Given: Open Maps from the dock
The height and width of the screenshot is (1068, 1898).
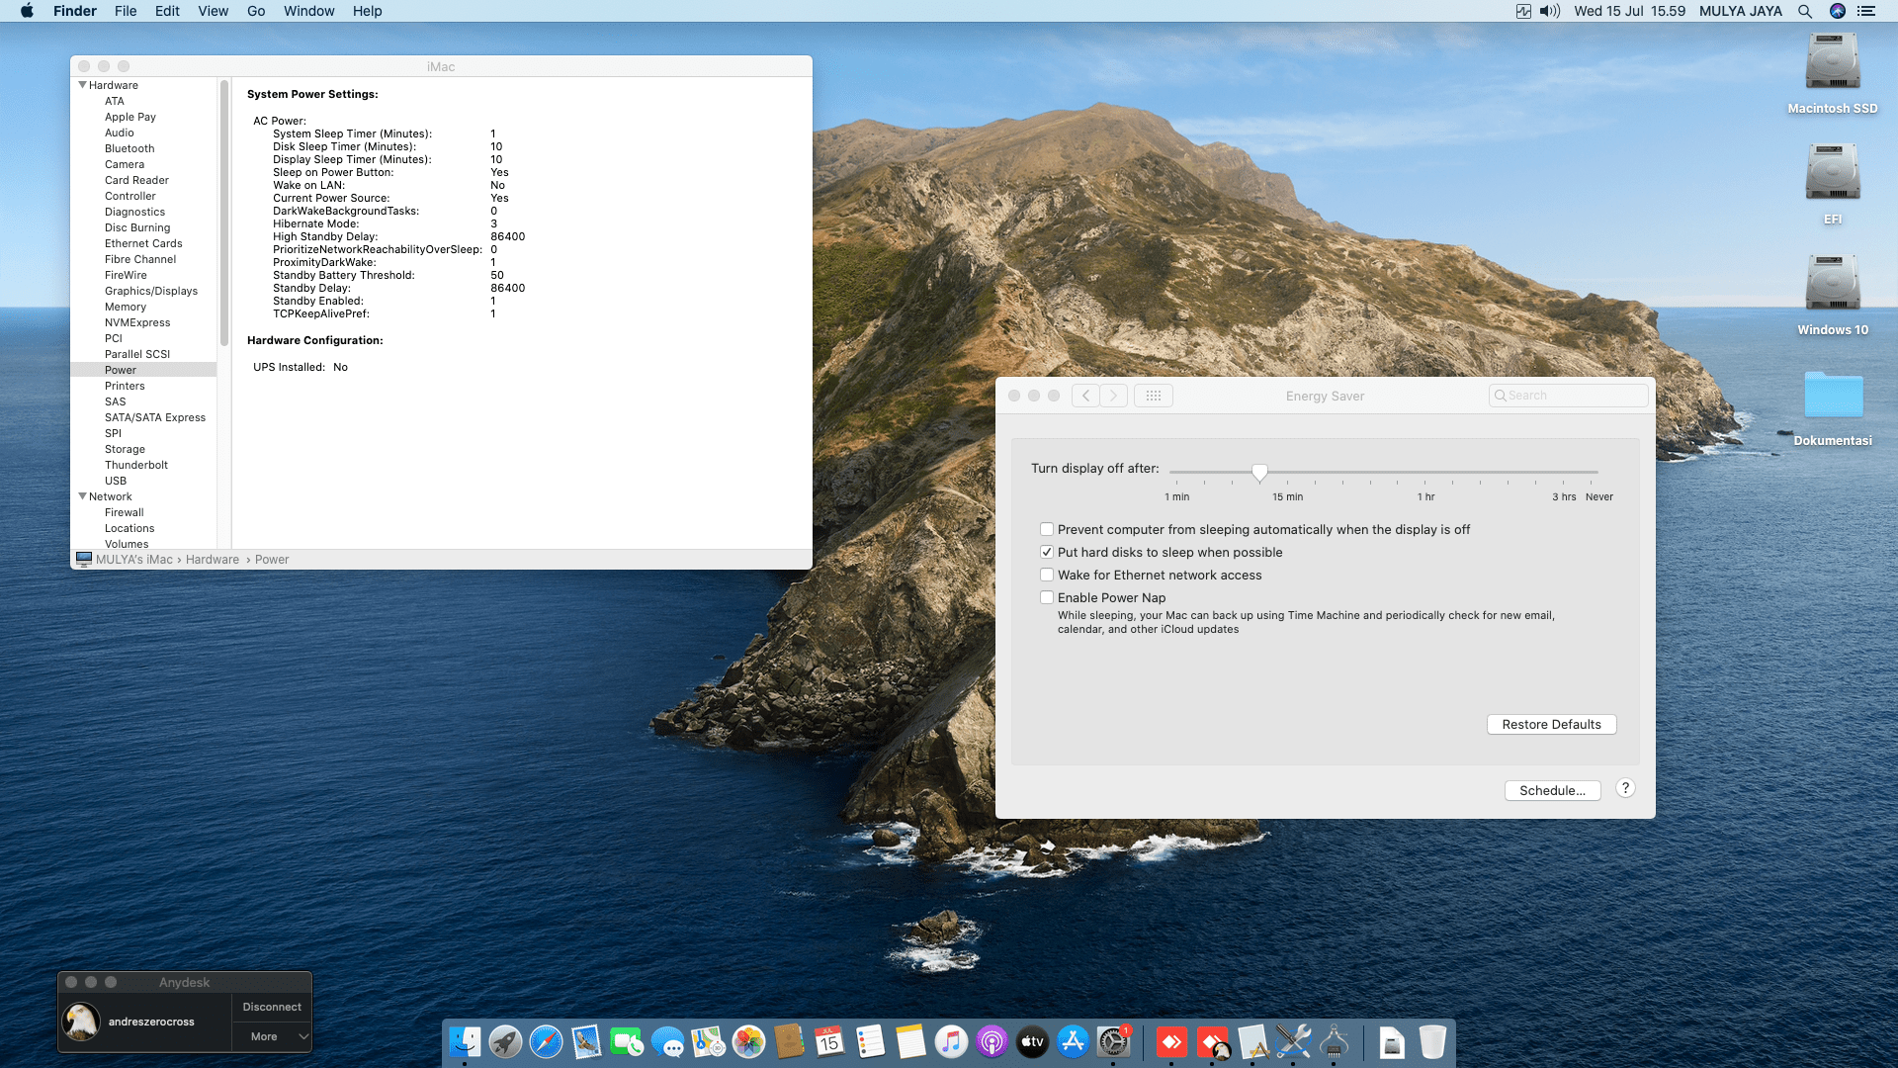Looking at the screenshot, I should (x=708, y=1041).
